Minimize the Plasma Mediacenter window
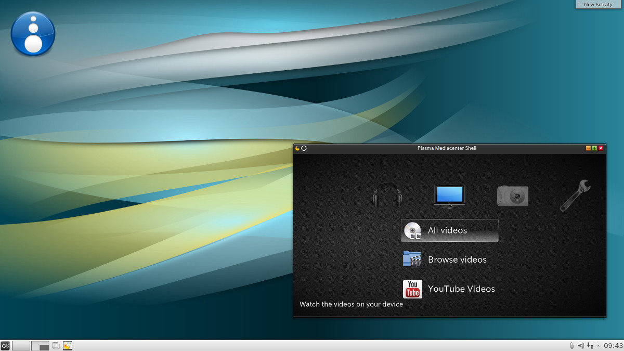This screenshot has height=351, width=624. (x=589, y=148)
